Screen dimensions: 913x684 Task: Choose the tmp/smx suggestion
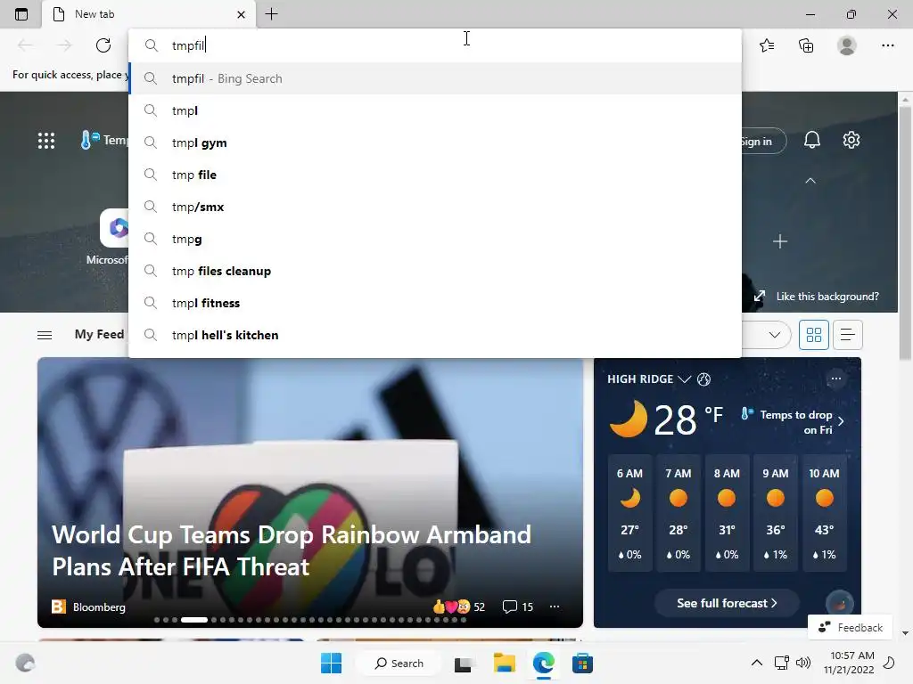click(434, 207)
